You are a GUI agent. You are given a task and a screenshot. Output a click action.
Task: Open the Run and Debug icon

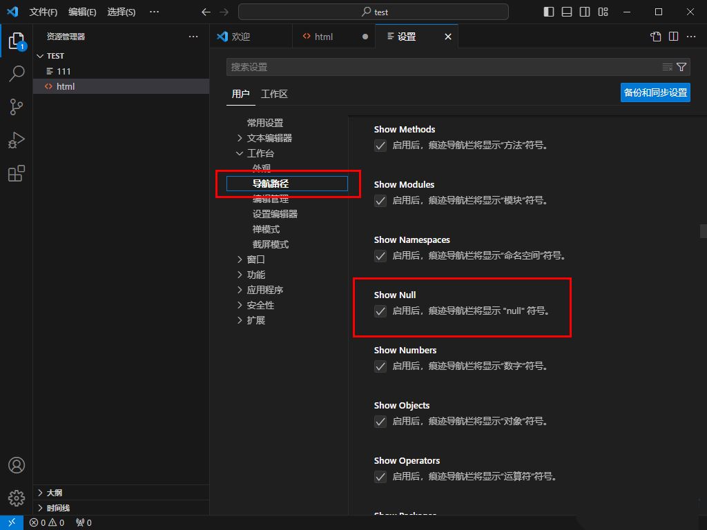click(16, 139)
